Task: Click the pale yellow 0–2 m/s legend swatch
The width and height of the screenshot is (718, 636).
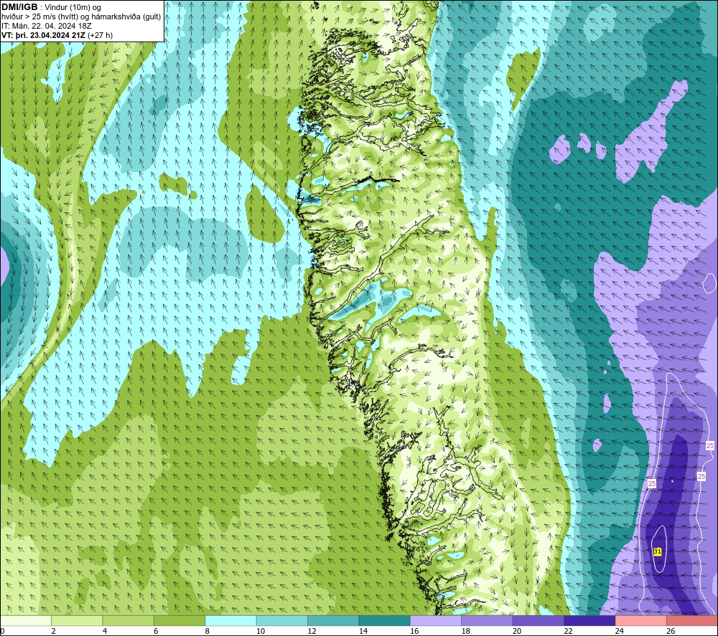Action: point(26,620)
